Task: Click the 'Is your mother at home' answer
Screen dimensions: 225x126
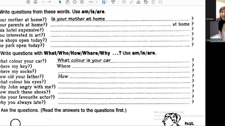Action: click(78, 19)
